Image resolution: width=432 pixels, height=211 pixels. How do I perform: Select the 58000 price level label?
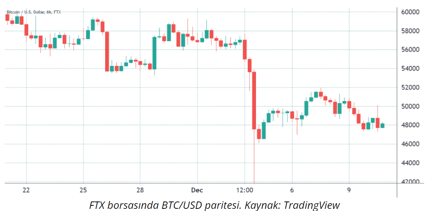[x=410, y=31]
